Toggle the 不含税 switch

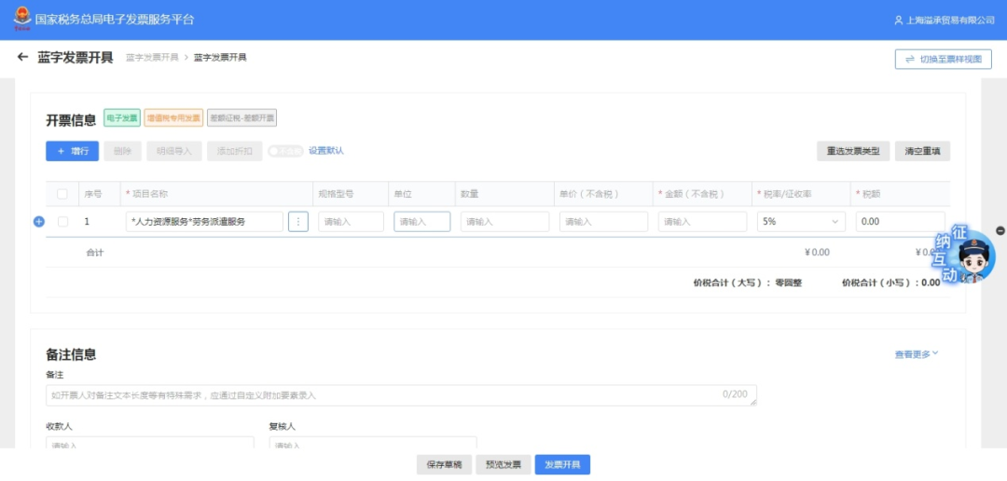tap(284, 151)
